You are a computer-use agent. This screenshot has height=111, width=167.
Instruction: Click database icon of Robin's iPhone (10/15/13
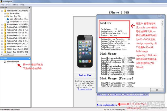[x=5, y=46]
